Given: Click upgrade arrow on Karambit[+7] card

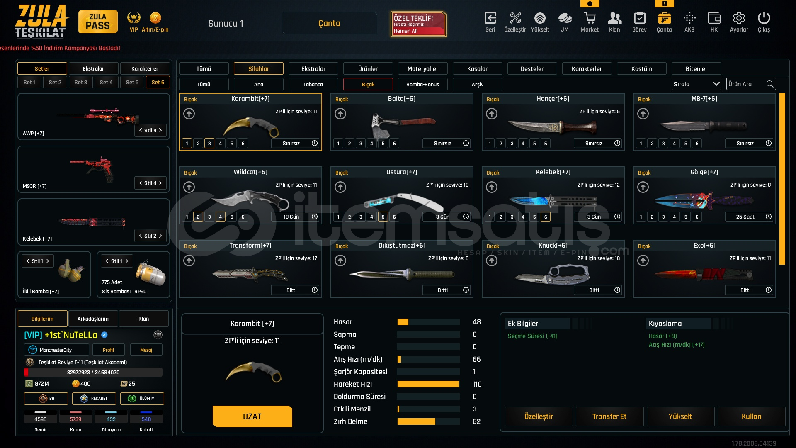Looking at the screenshot, I should click(x=189, y=114).
